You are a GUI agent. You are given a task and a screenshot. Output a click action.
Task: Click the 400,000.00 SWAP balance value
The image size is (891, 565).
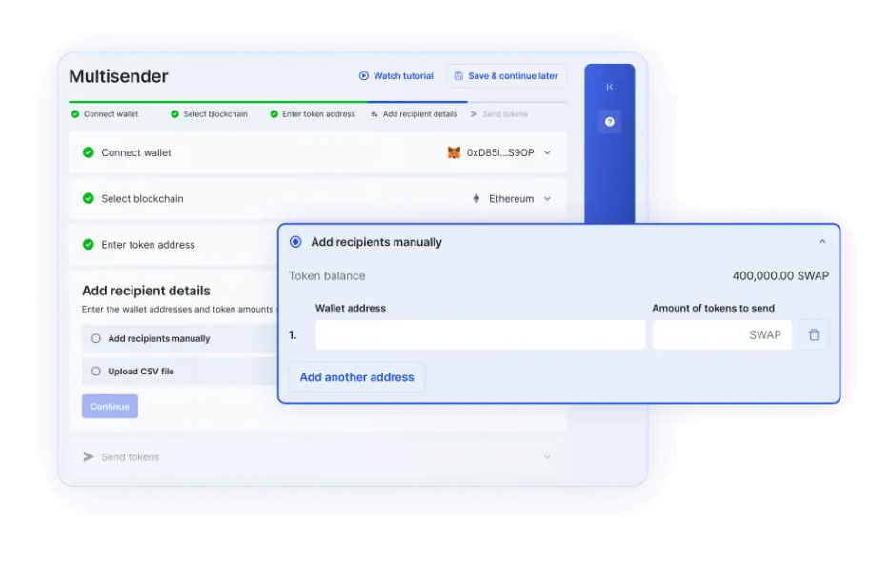coord(780,275)
